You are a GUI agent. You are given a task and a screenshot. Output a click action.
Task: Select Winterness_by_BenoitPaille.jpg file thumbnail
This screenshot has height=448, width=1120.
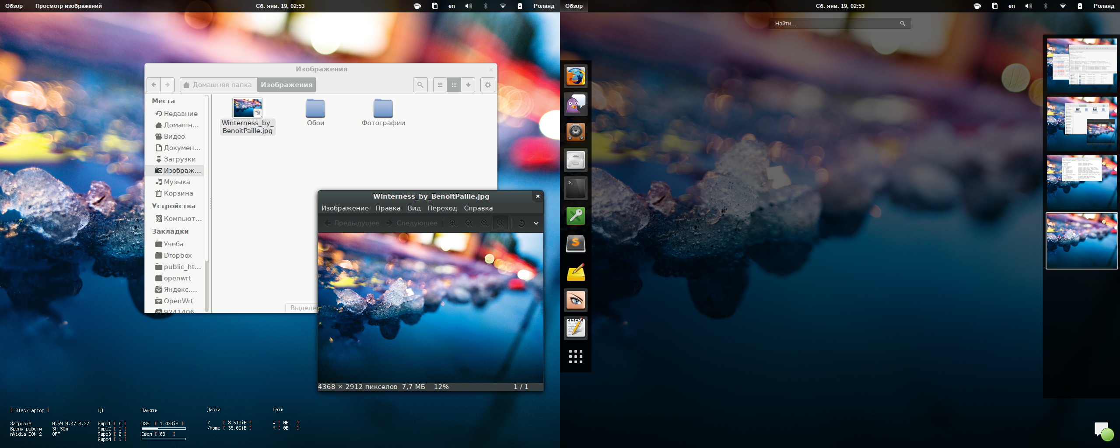248,108
